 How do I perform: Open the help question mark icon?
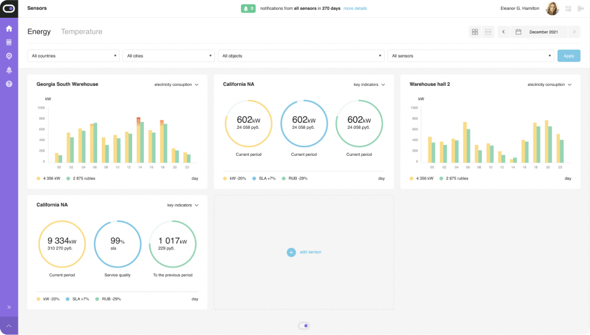click(9, 83)
